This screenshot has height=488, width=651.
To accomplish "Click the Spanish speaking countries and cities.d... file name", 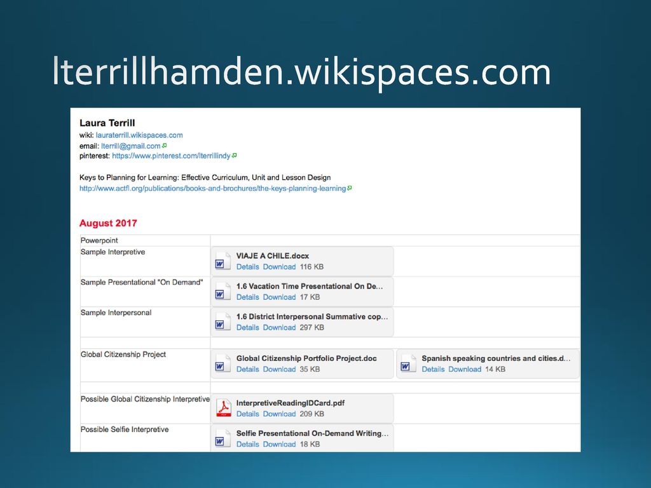I will click(496, 358).
